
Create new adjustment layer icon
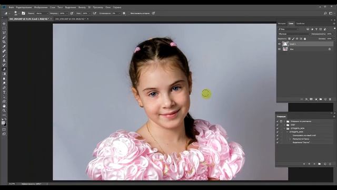[316, 99]
